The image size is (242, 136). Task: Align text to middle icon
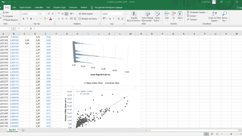coord(63,14)
